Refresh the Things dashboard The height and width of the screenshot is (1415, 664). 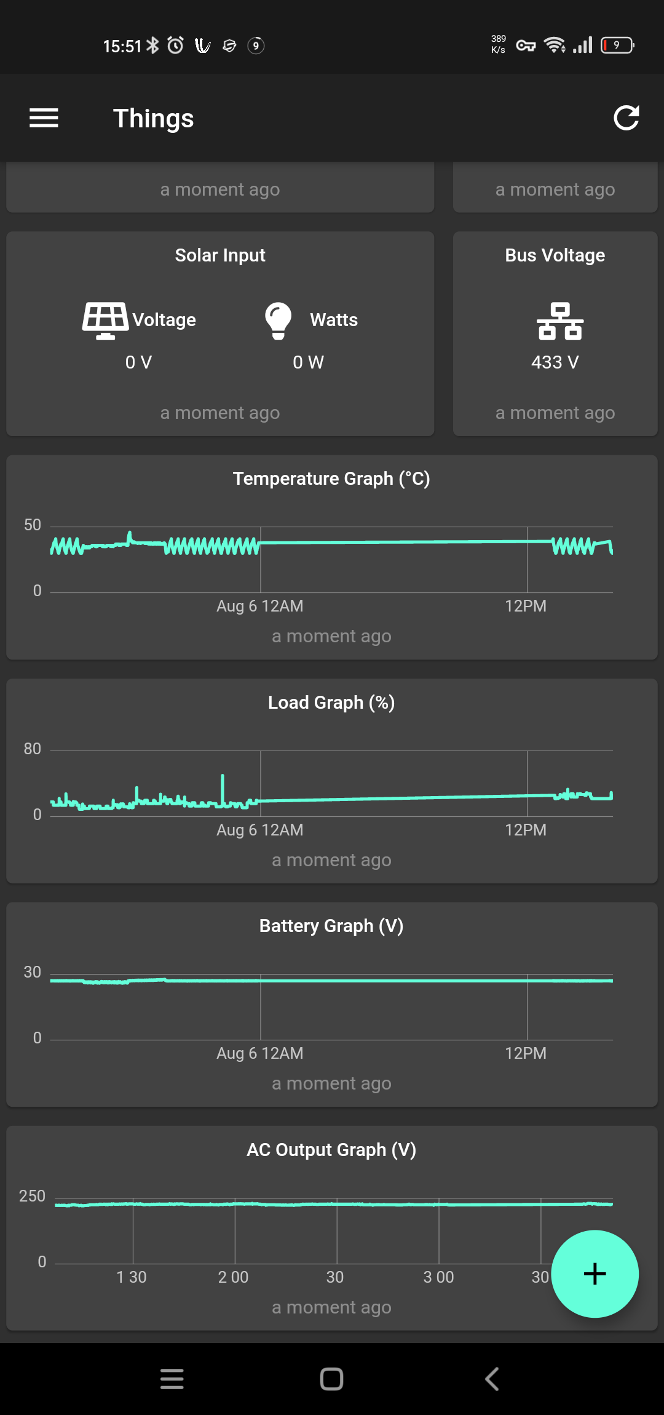pos(626,118)
